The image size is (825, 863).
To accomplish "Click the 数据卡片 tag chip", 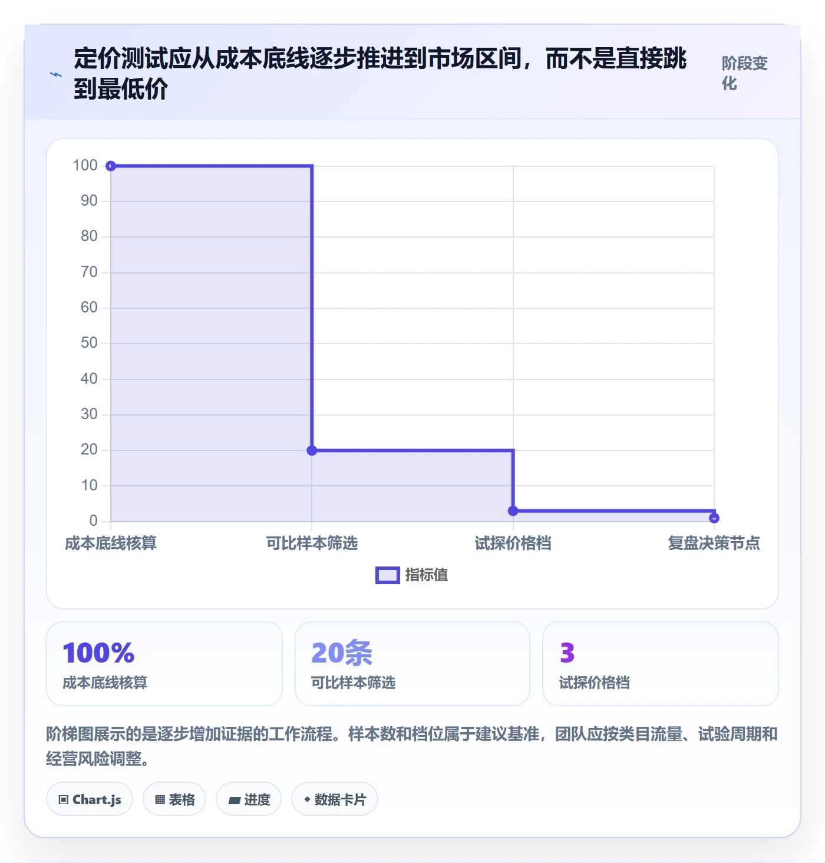I will [x=335, y=799].
